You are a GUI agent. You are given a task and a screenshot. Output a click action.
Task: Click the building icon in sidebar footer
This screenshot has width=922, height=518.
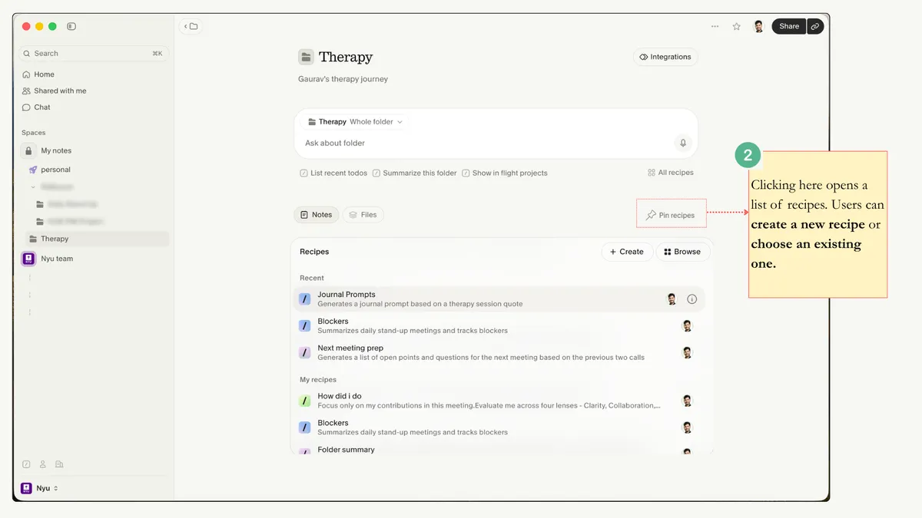59,464
